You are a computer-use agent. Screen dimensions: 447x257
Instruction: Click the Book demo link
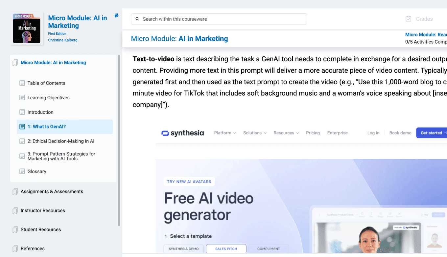tap(400, 133)
